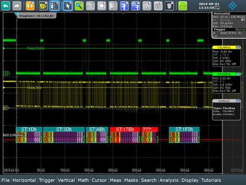
Task: Open the Vertical menu
Action: 66,180
